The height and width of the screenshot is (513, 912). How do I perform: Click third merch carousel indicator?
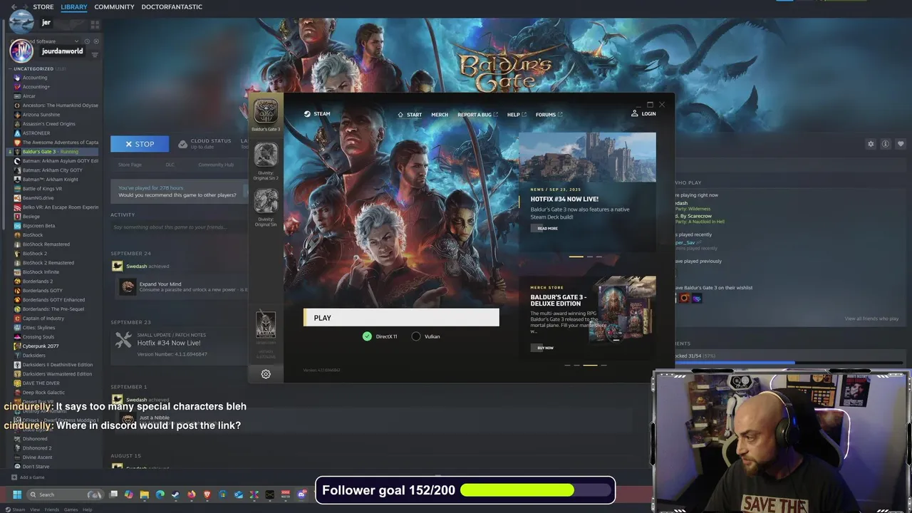point(590,366)
